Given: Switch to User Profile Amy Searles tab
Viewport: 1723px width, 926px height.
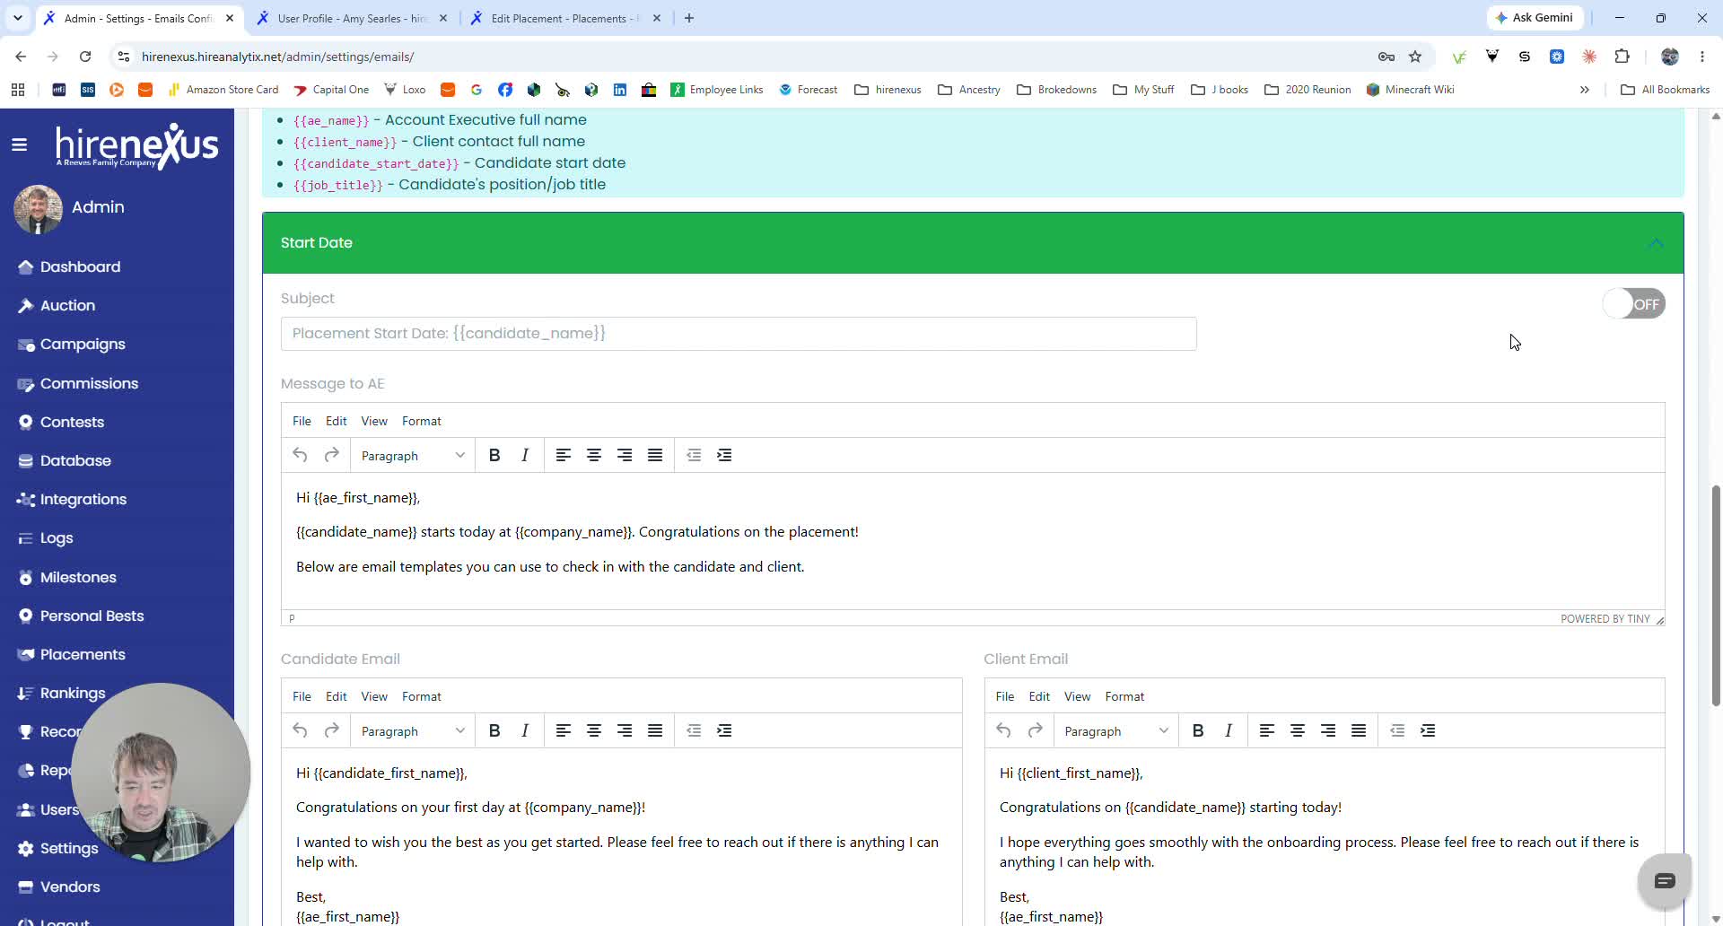Looking at the screenshot, I should click(x=351, y=18).
